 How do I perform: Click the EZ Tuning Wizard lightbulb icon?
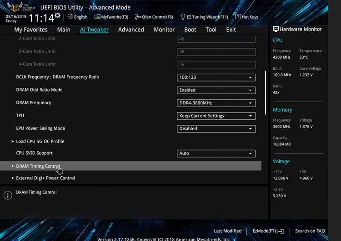(x=183, y=16)
